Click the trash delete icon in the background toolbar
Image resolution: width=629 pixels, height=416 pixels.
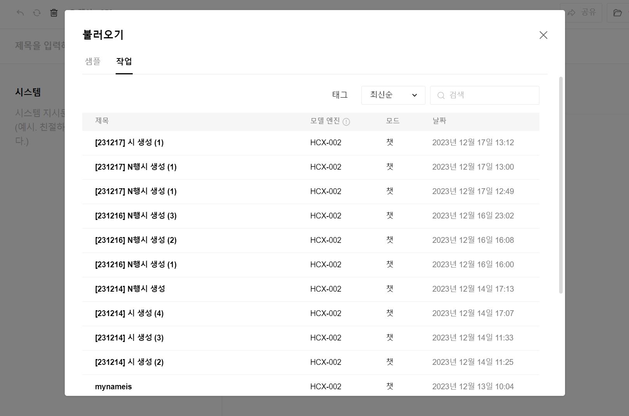(x=54, y=13)
